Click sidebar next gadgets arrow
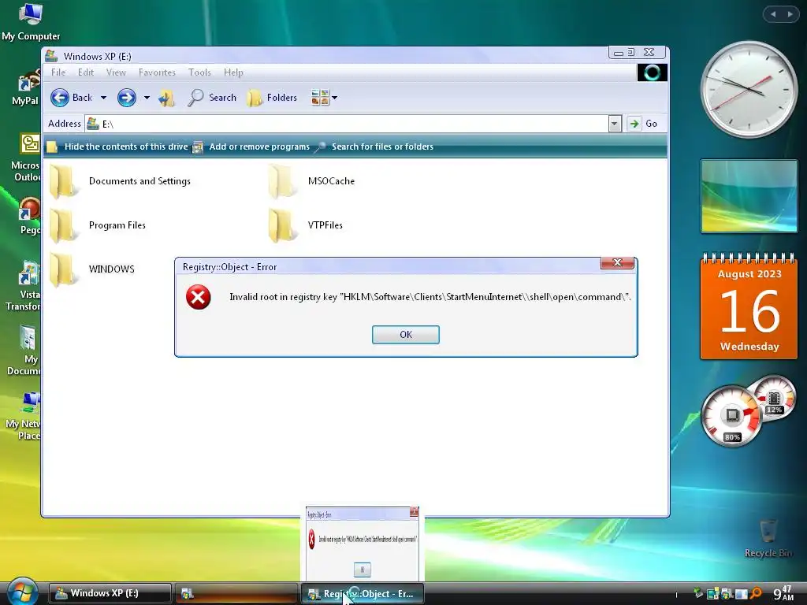This screenshot has width=807, height=605. coord(790,14)
